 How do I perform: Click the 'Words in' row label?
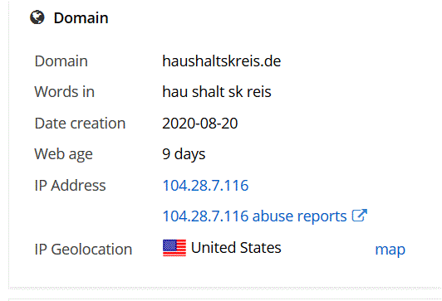coord(64,92)
